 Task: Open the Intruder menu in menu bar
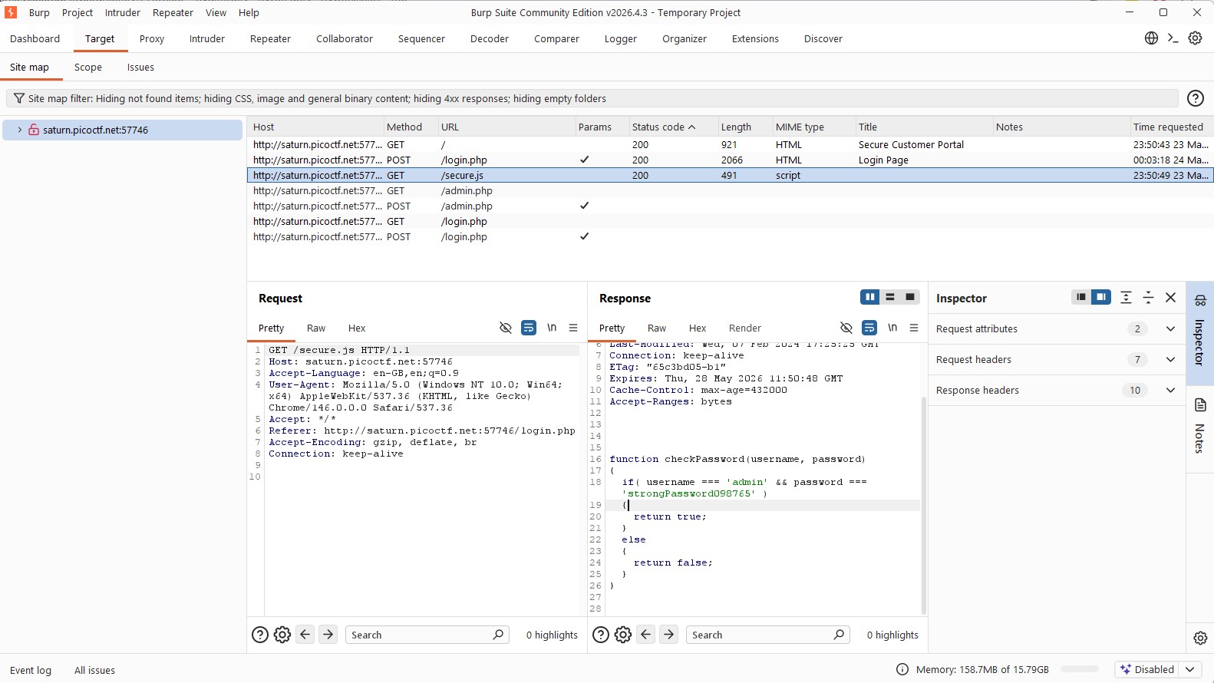pos(123,12)
